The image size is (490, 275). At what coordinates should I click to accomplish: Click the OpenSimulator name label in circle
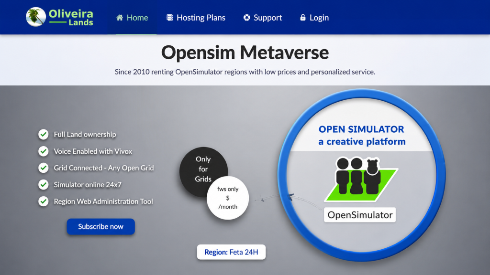pos(360,215)
